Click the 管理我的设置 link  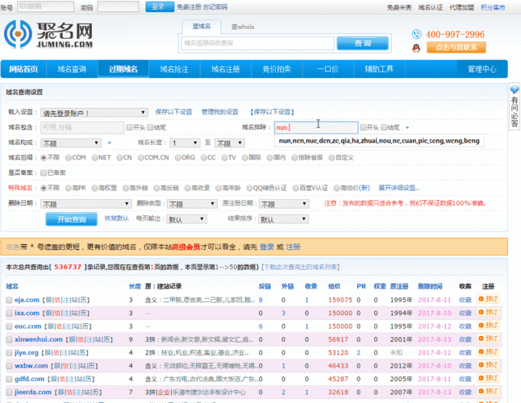[x=220, y=112]
